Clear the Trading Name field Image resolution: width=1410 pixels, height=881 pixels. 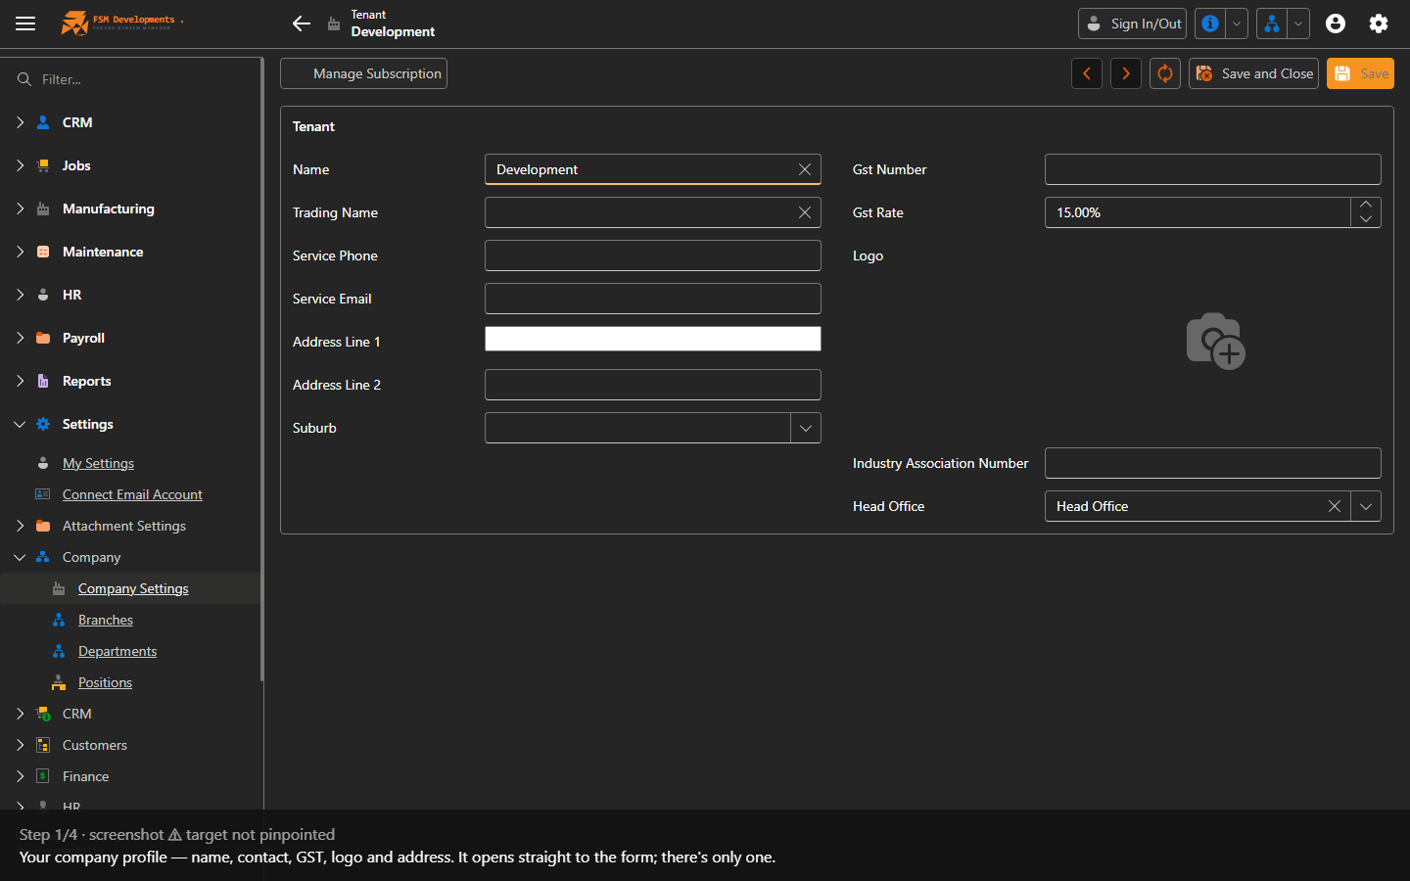(805, 212)
